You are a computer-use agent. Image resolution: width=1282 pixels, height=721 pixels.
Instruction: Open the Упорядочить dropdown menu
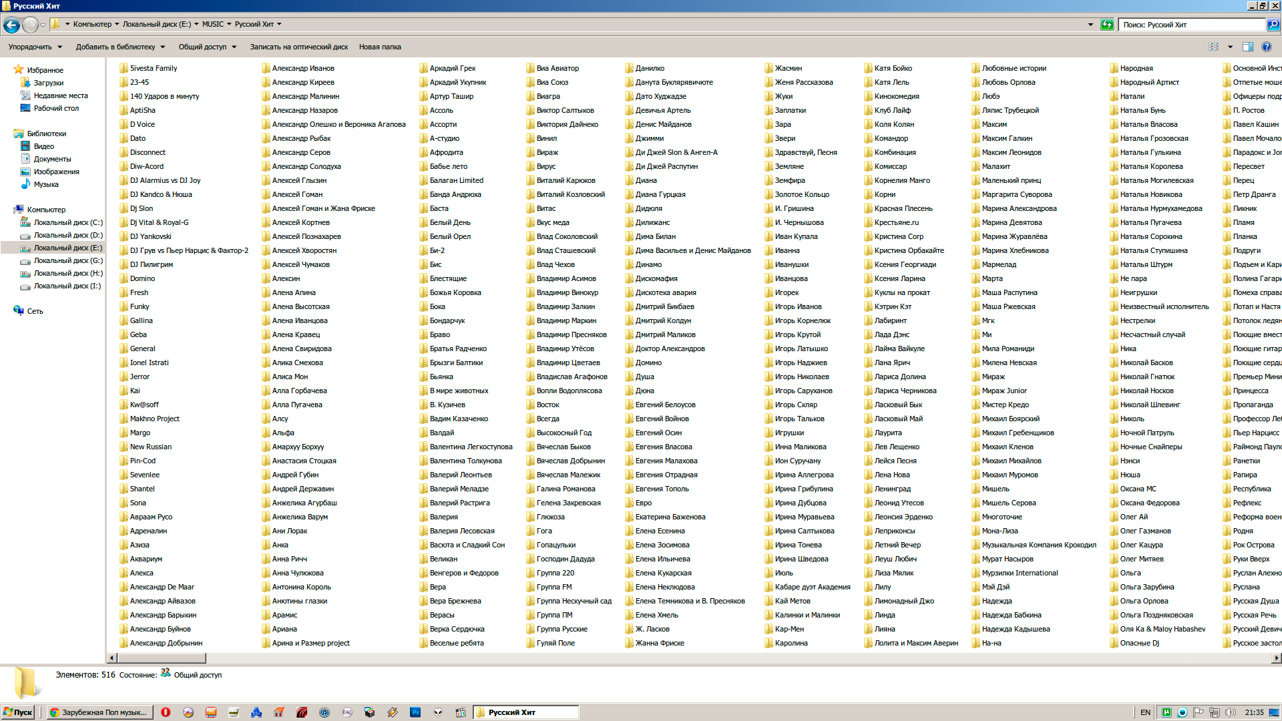click(35, 47)
